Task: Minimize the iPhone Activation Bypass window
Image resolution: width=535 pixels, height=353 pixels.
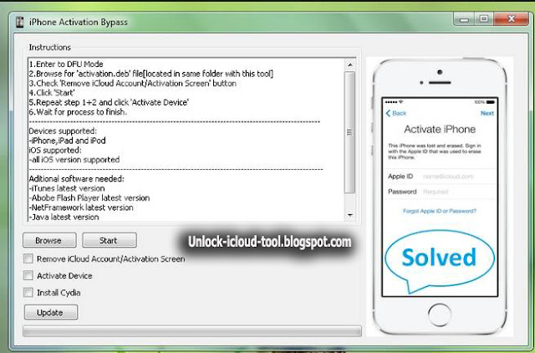Action: pos(464,18)
